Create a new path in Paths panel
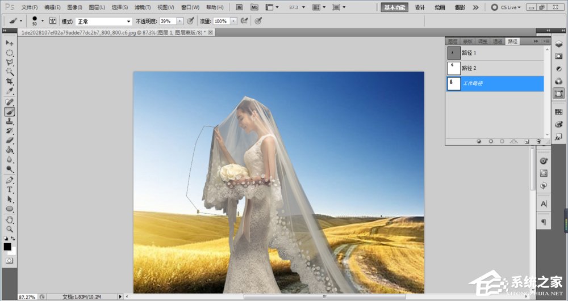This screenshot has height=301, width=568. pos(527,141)
